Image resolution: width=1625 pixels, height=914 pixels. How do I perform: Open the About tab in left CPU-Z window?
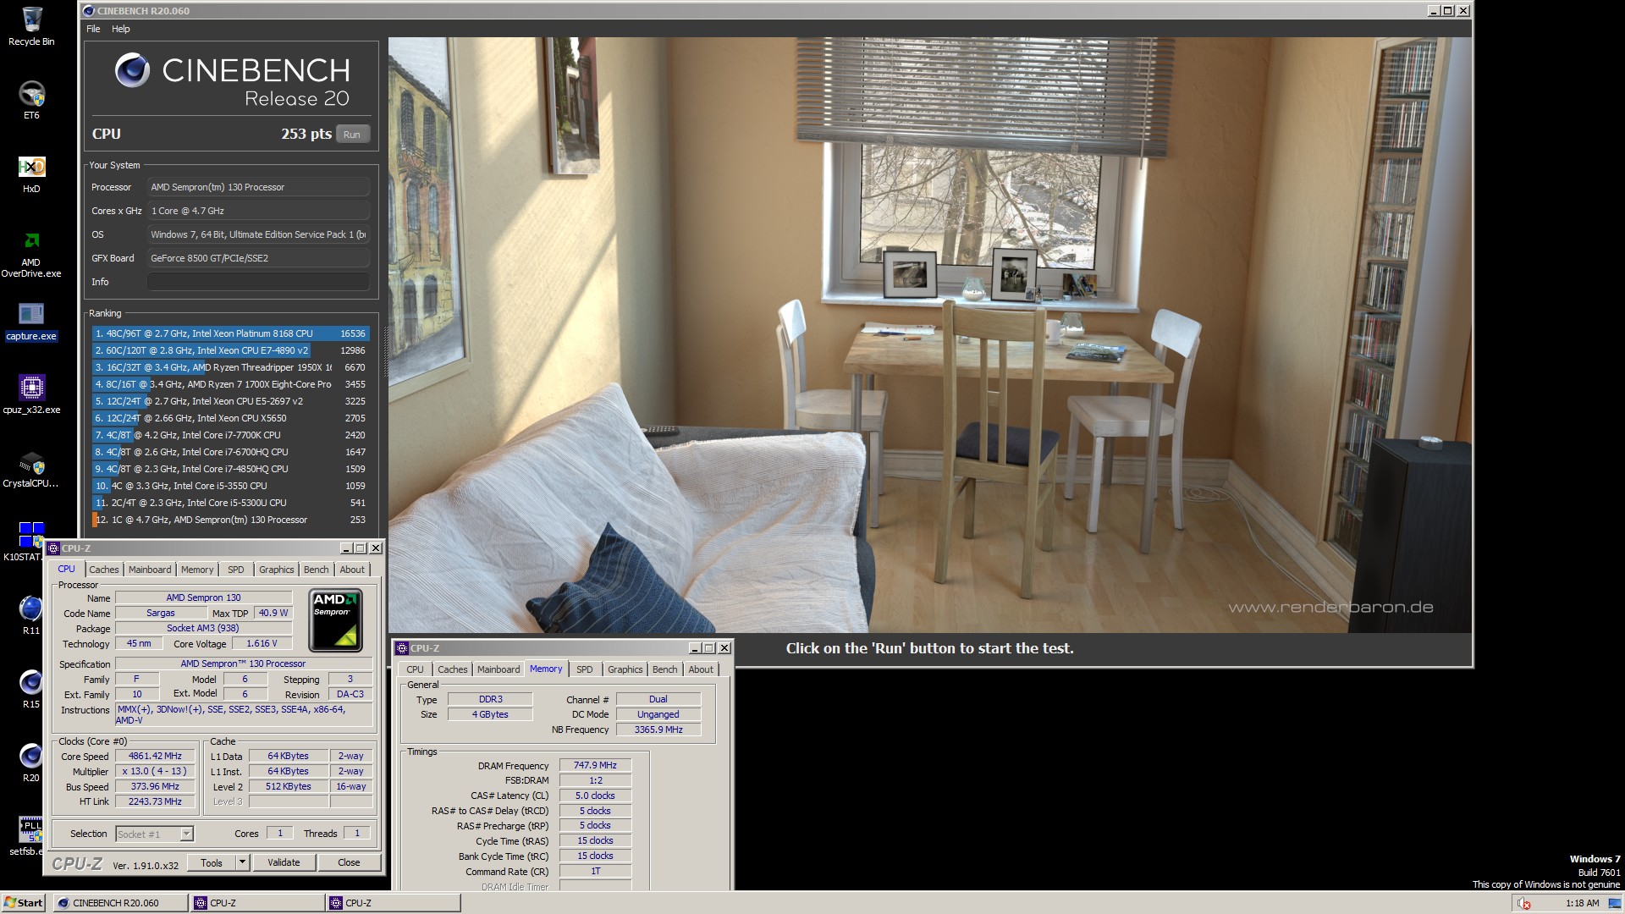click(352, 570)
